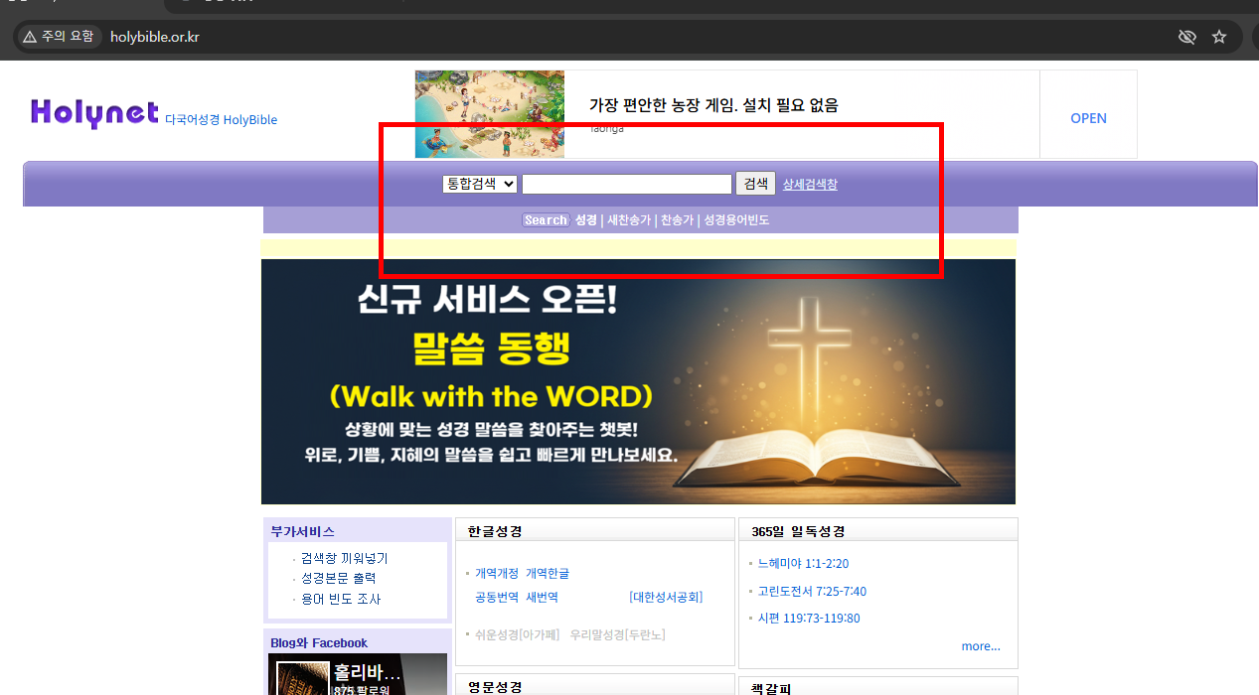Image resolution: width=1259 pixels, height=695 pixels.
Task: Select 성경 in the Search bar
Action: pos(583,219)
